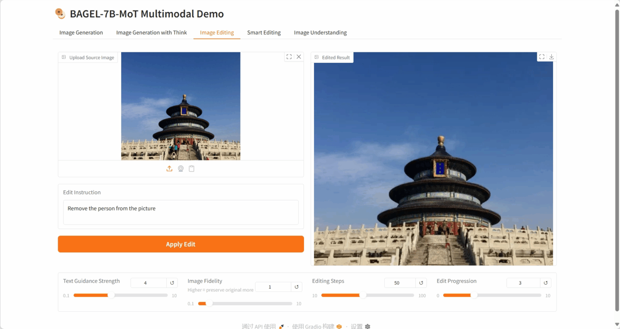
Task: Click the paste from clipboard icon
Action: (x=192, y=169)
